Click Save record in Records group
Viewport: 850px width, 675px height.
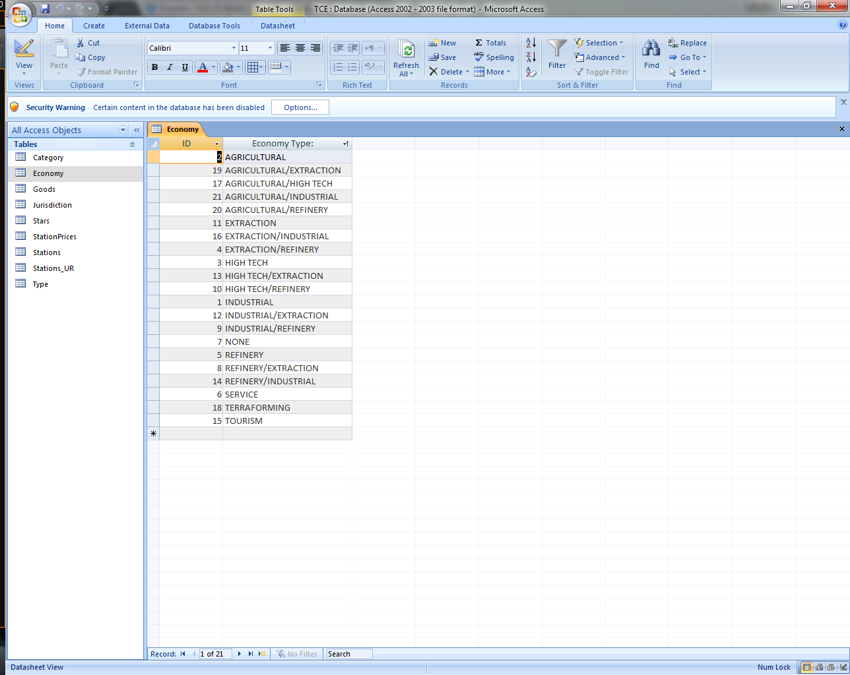(442, 57)
